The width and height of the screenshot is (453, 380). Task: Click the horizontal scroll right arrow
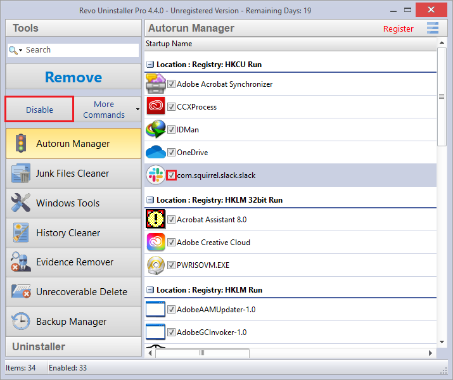point(431,353)
